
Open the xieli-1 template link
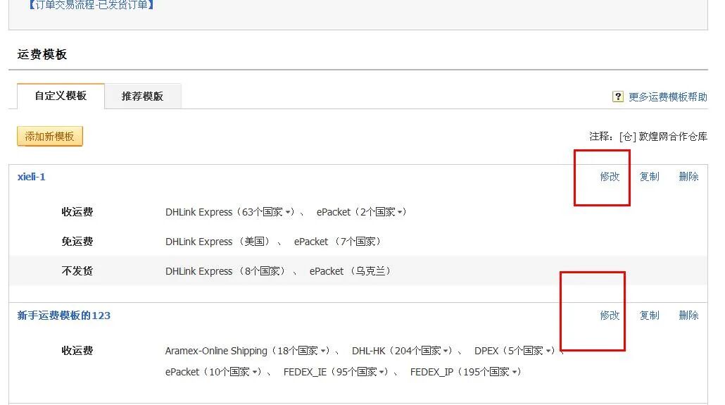click(x=32, y=177)
